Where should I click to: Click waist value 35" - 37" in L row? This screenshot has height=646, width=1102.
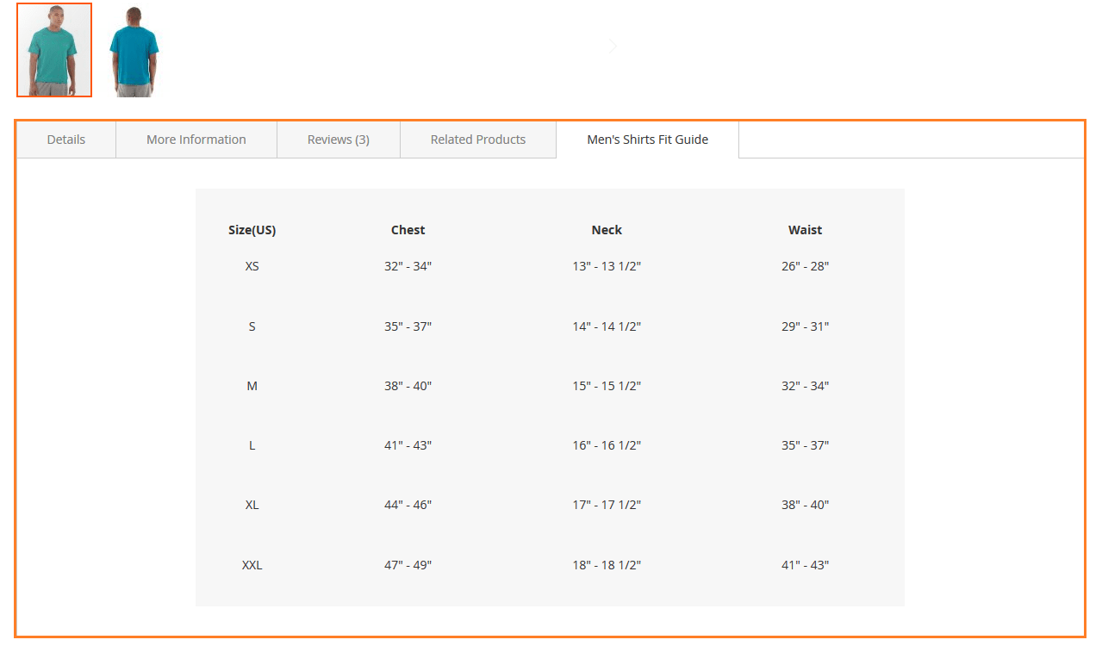coord(806,445)
